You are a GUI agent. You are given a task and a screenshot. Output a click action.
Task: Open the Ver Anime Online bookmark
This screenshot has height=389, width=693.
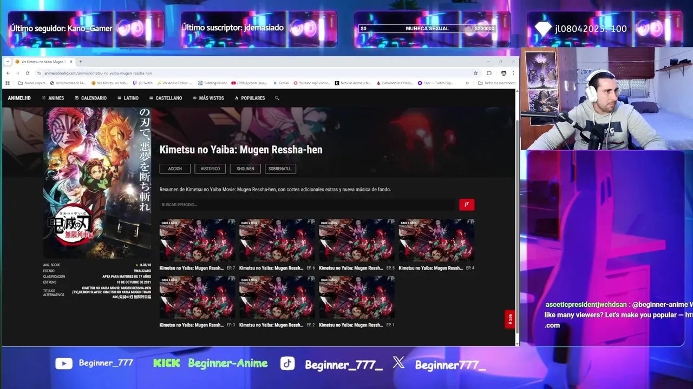(x=175, y=83)
